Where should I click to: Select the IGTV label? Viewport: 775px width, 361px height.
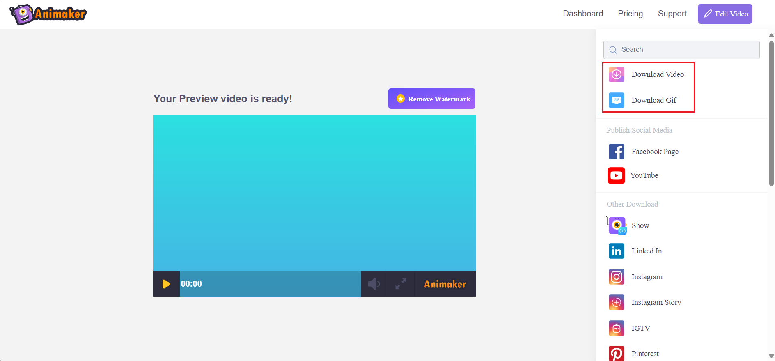[x=641, y=328]
